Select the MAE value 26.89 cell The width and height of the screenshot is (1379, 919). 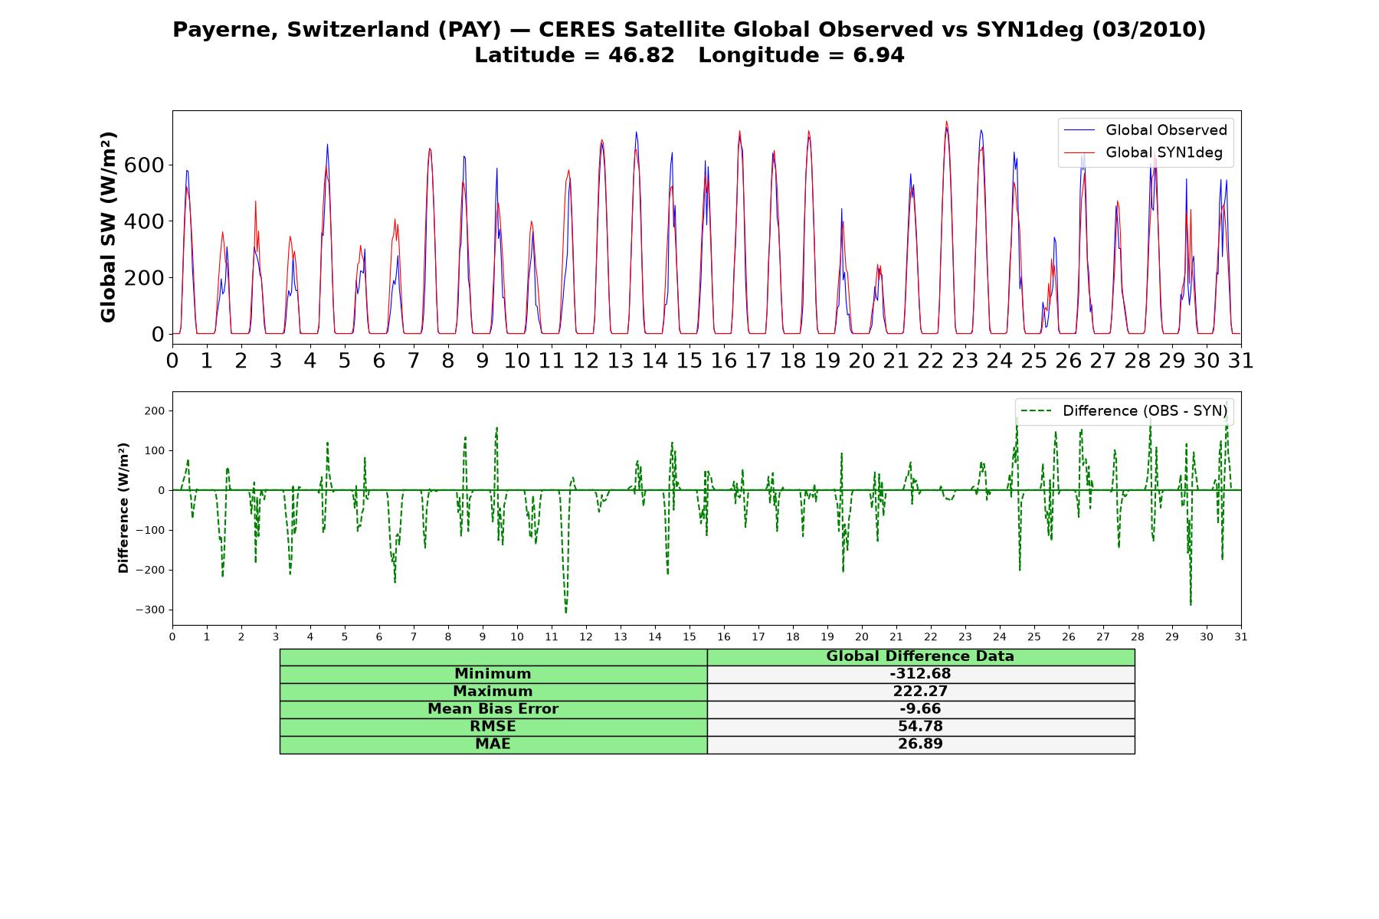[920, 744]
